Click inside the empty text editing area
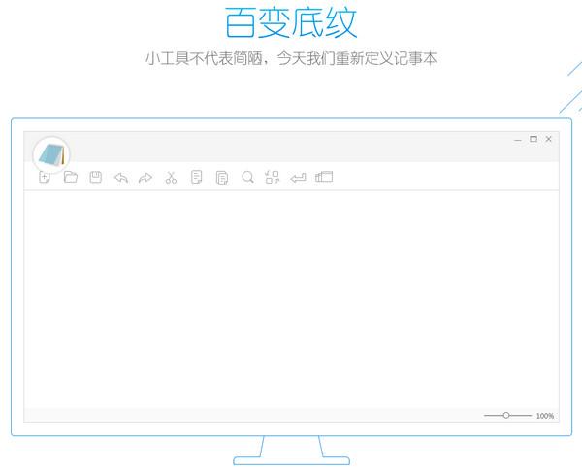The image size is (582, 470). 291,299
